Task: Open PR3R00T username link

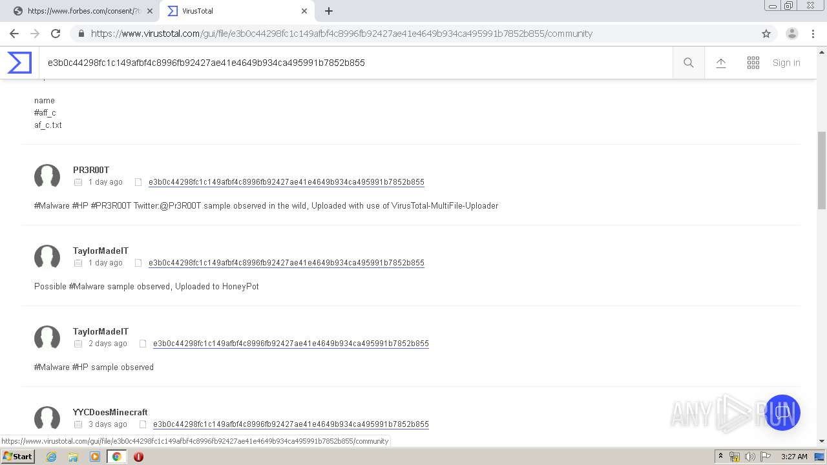Action: [91, 170]
